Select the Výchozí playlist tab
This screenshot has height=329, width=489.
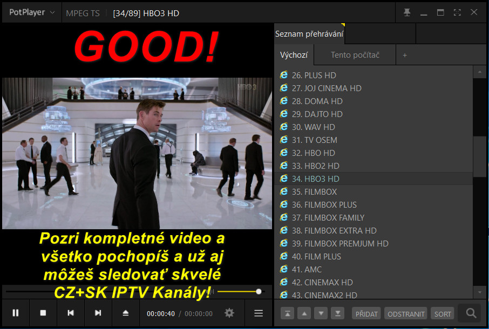pyautogui.click(x=294, y=55)
